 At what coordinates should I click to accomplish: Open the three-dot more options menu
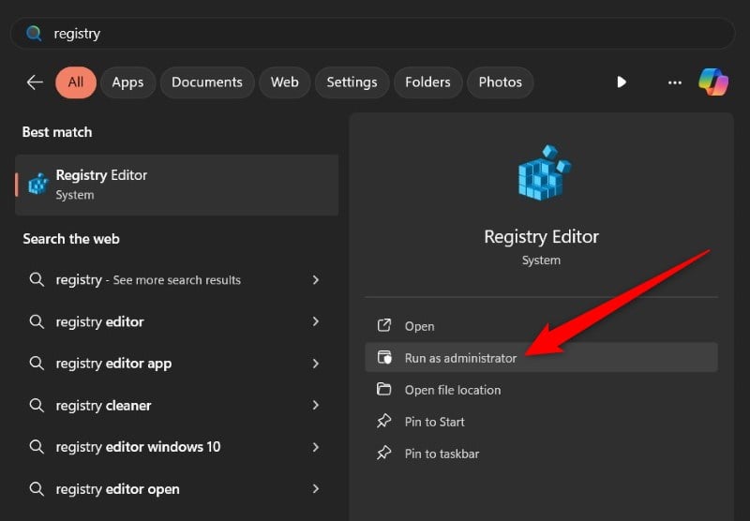[674, 82]
